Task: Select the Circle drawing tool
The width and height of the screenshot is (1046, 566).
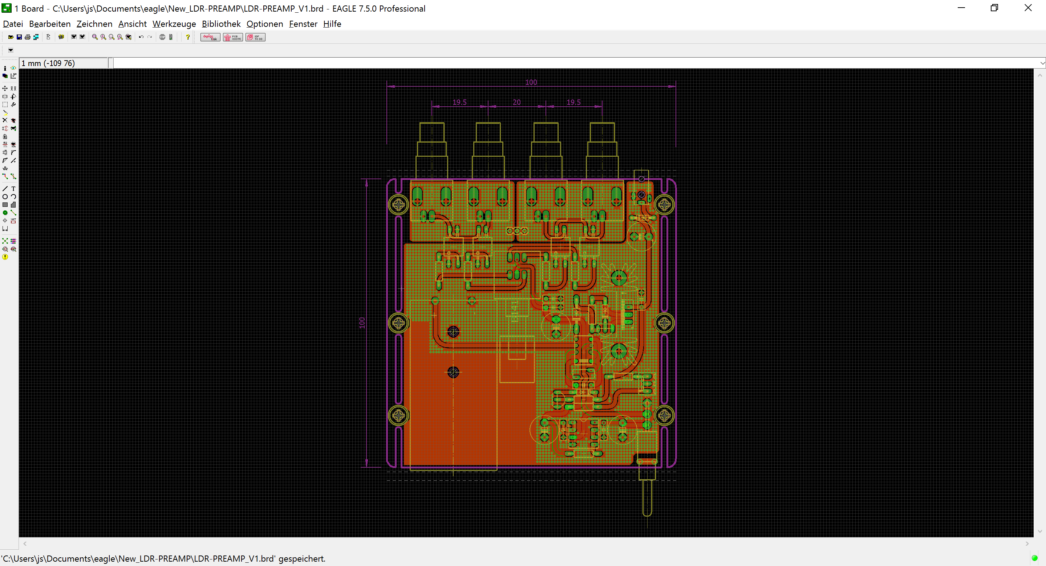Action: 5,197
